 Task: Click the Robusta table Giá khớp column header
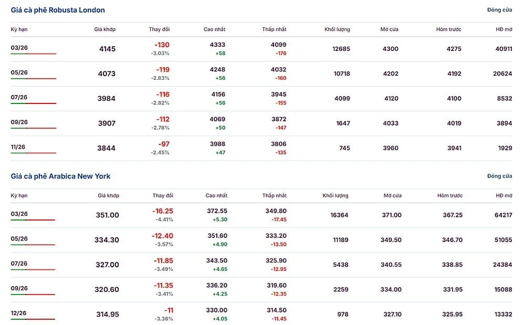105,29
